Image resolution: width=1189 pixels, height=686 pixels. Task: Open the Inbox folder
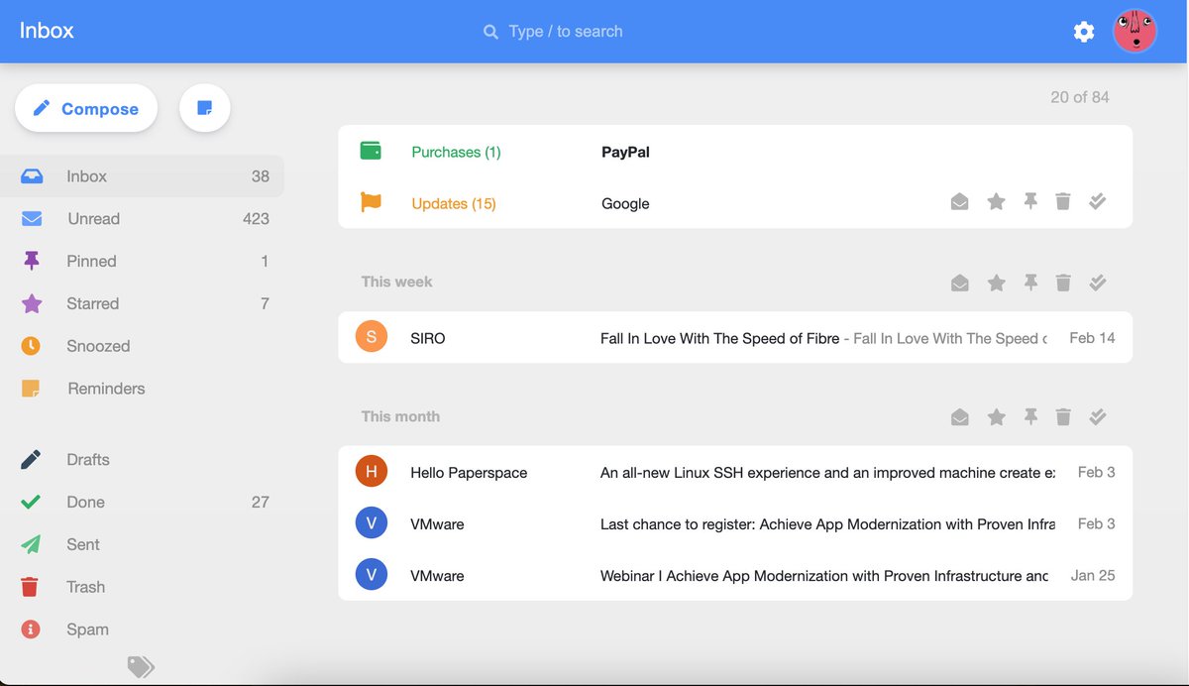tap(143, 176)
